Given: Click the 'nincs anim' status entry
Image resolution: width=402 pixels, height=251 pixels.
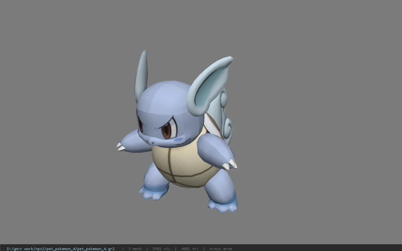Looking at the screenshot, I should coord(221,249).
